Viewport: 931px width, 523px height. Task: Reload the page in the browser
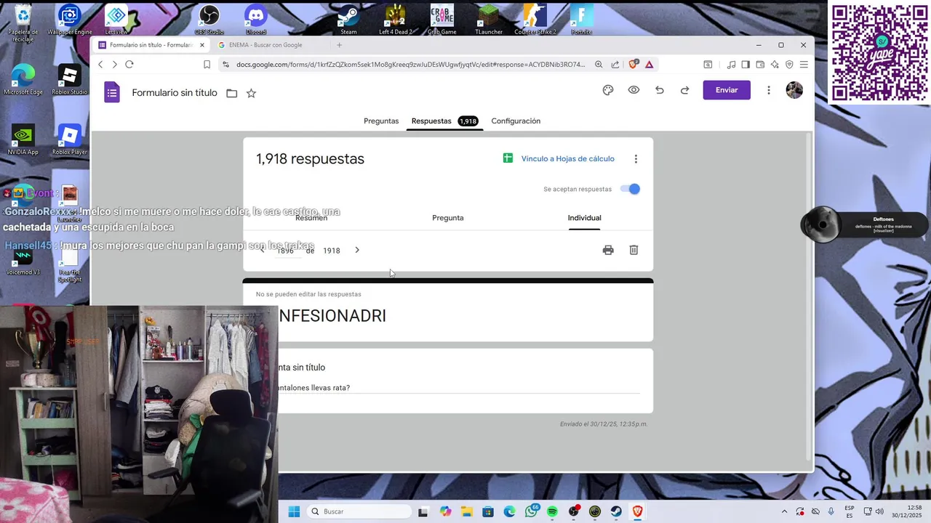[129, 65]
